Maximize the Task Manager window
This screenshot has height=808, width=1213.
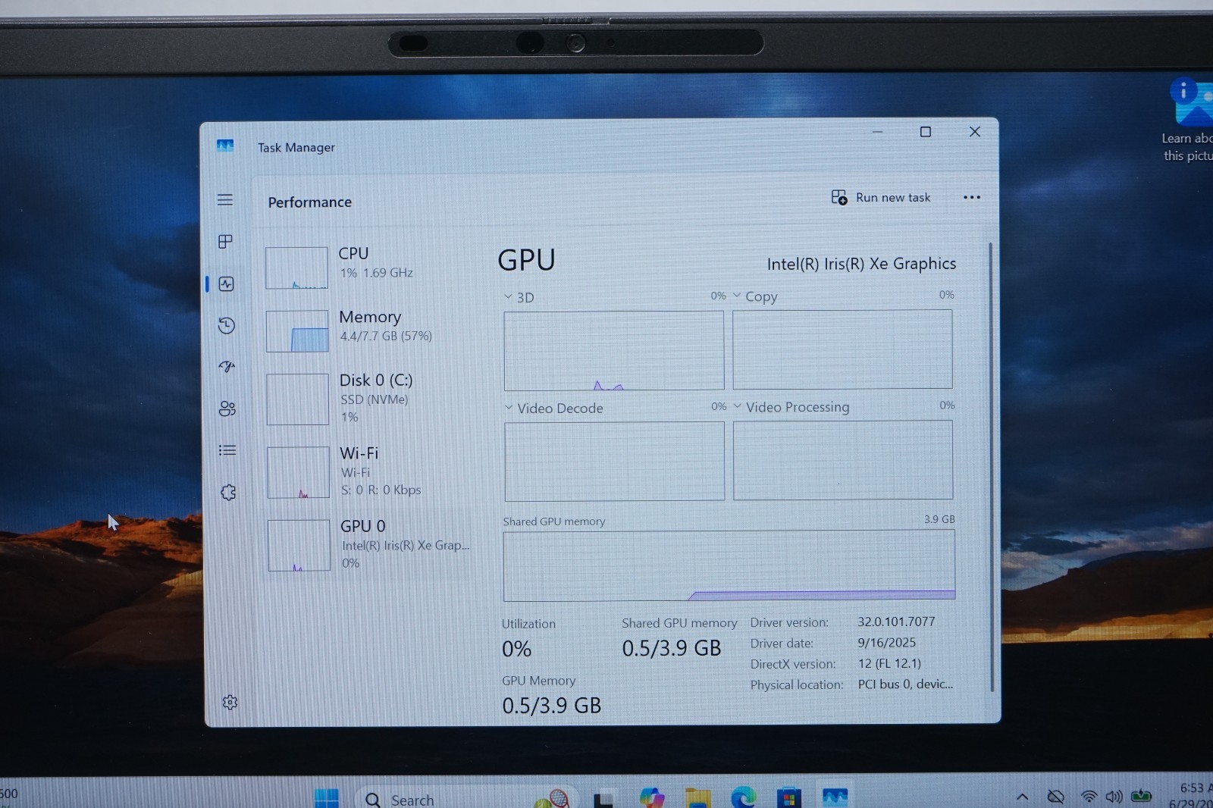926,132
